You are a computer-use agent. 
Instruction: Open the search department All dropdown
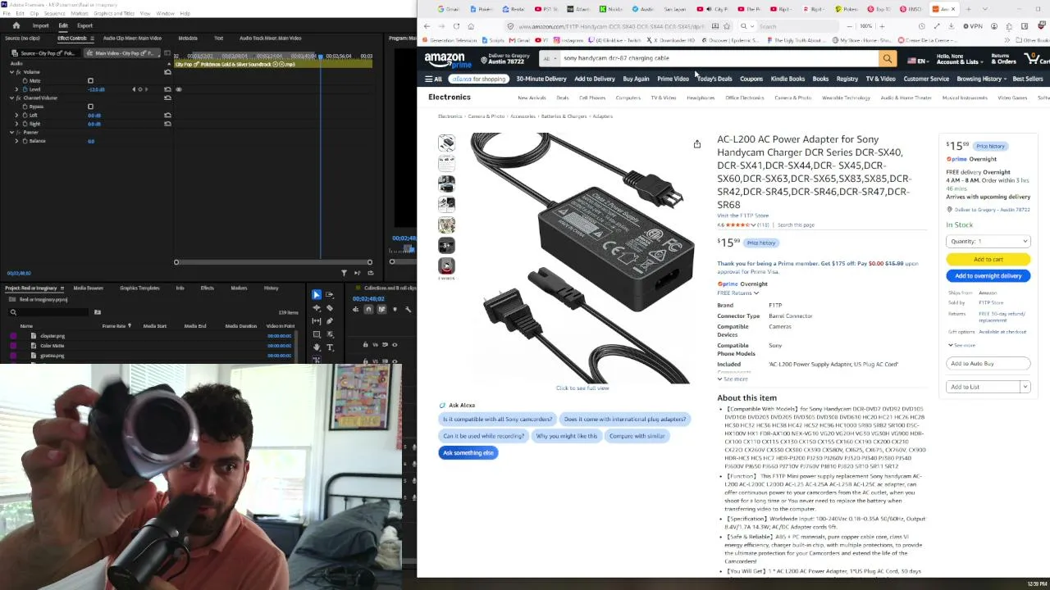tap(548, 59)
